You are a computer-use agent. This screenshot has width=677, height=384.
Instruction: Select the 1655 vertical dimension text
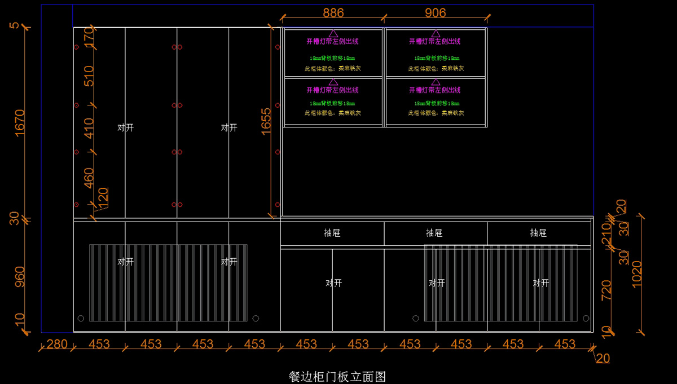[266, 121]
